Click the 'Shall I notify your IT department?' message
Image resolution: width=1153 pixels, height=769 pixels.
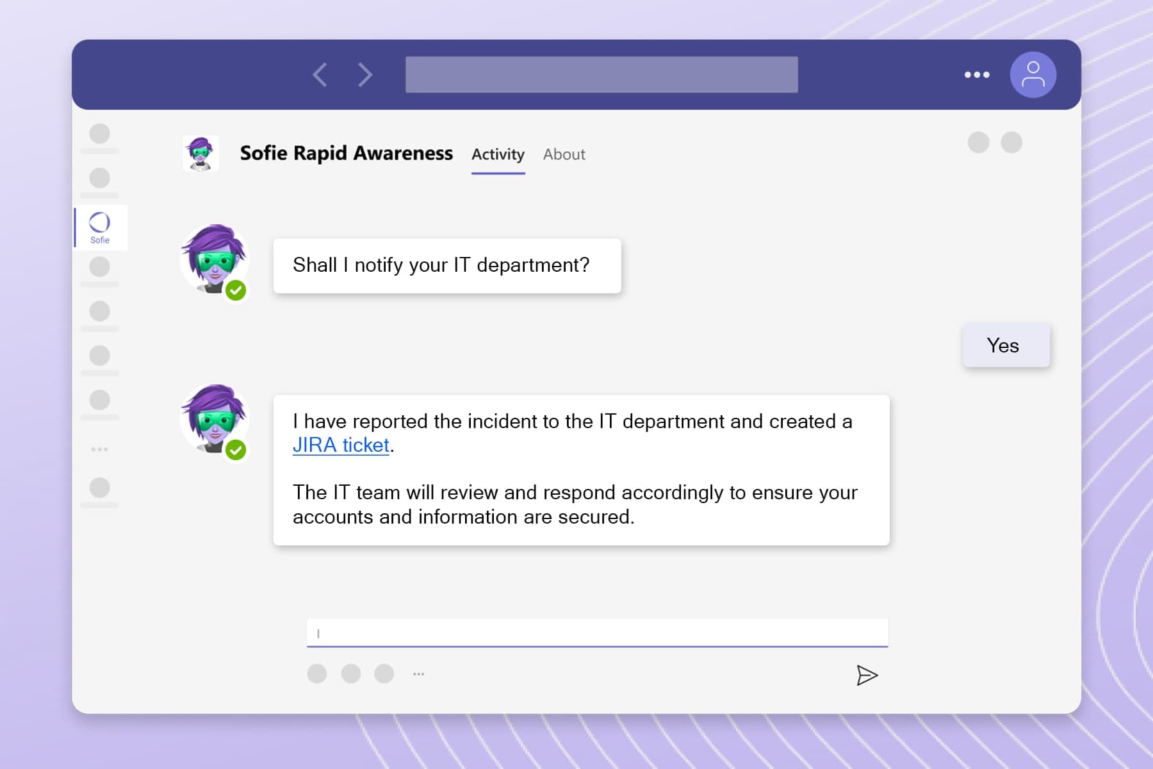(447, 265)
